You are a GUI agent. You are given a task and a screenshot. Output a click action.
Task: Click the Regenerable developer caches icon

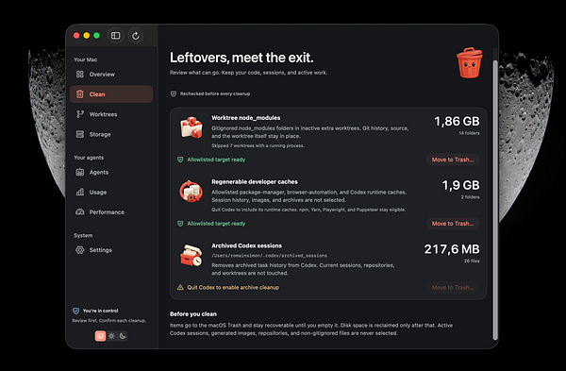191,191
